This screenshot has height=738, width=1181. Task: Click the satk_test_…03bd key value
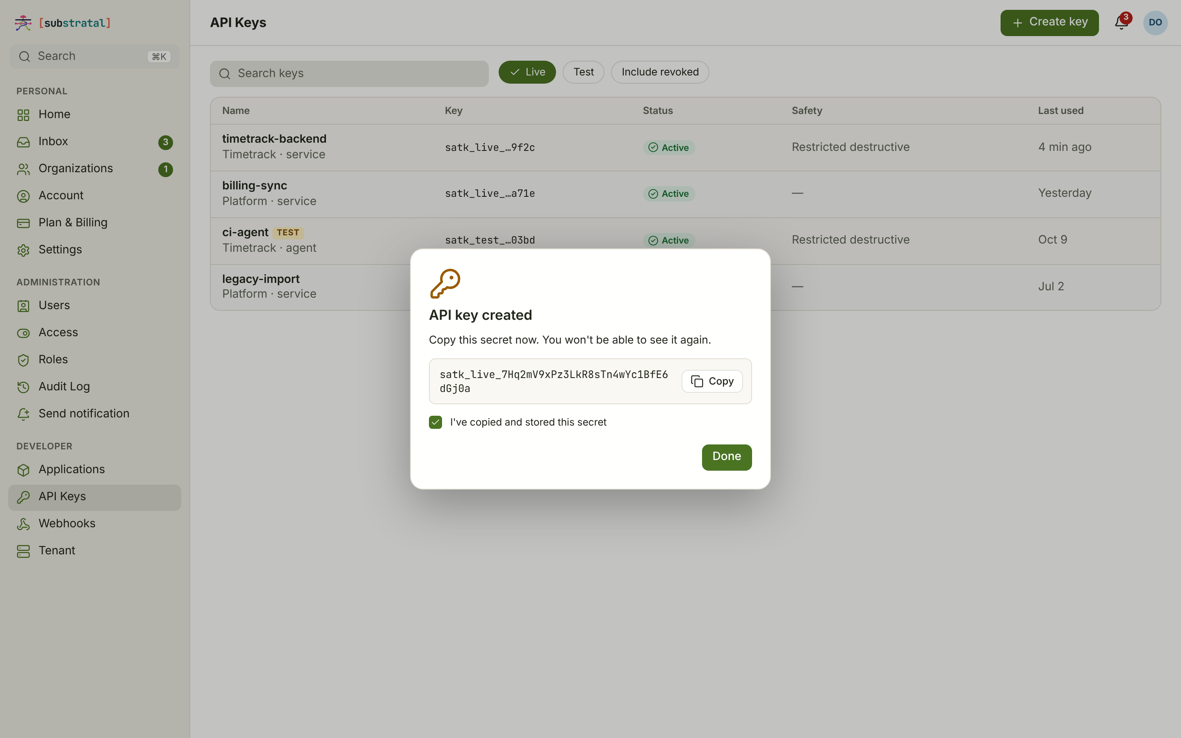tap(490, 240)
